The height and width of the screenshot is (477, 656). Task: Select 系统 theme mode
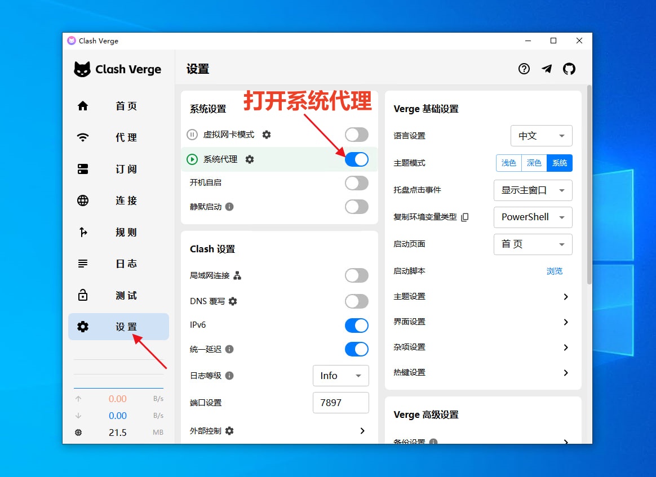pyautogui.click(x=560, y=163)
